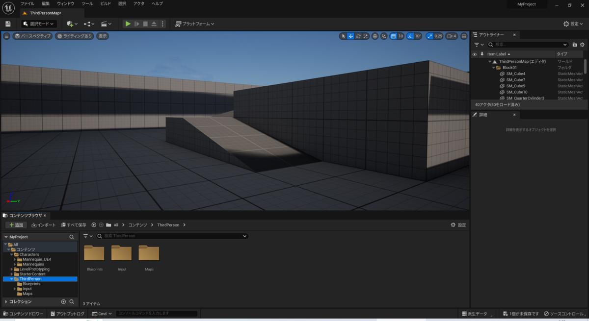Open outliner settings gear
589x321 pixels.
[x=583, y=45]
